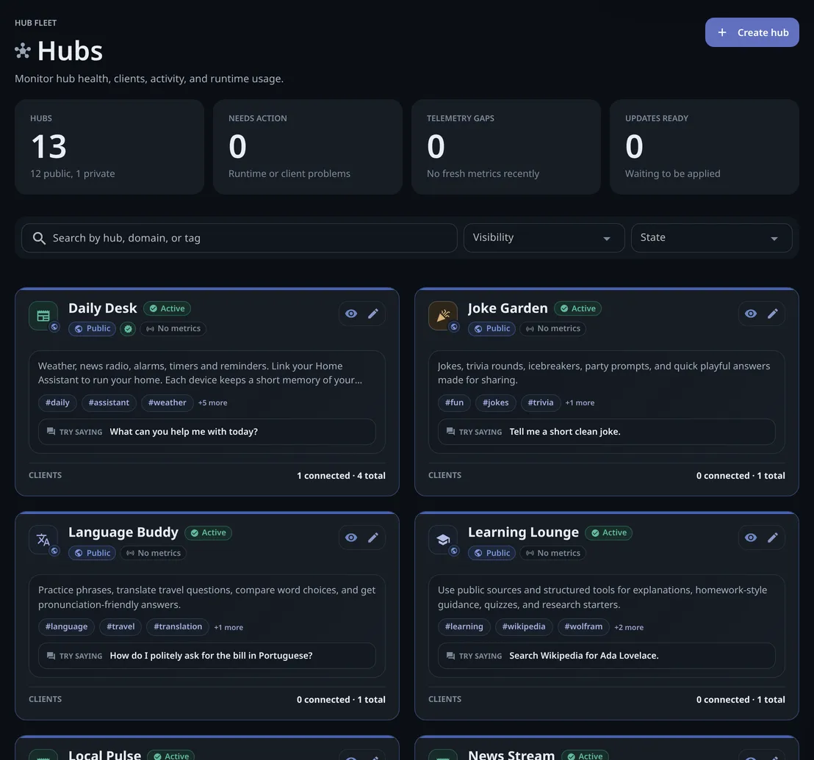Image resolution: width=814 pixels, height=760 pixels.
Task: Edit Learning Lounge with pencil icon
Action: point(772,538)
